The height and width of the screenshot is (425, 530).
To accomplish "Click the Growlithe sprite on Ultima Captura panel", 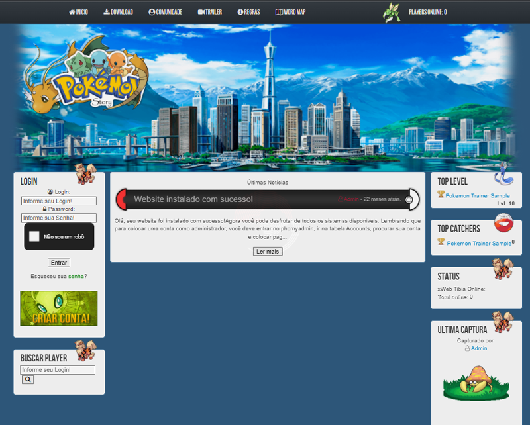I will click(503, 322).
